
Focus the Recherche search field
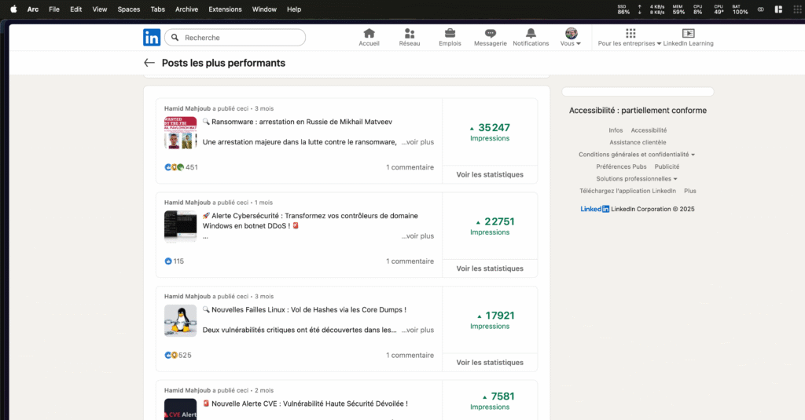pos(235,38)
